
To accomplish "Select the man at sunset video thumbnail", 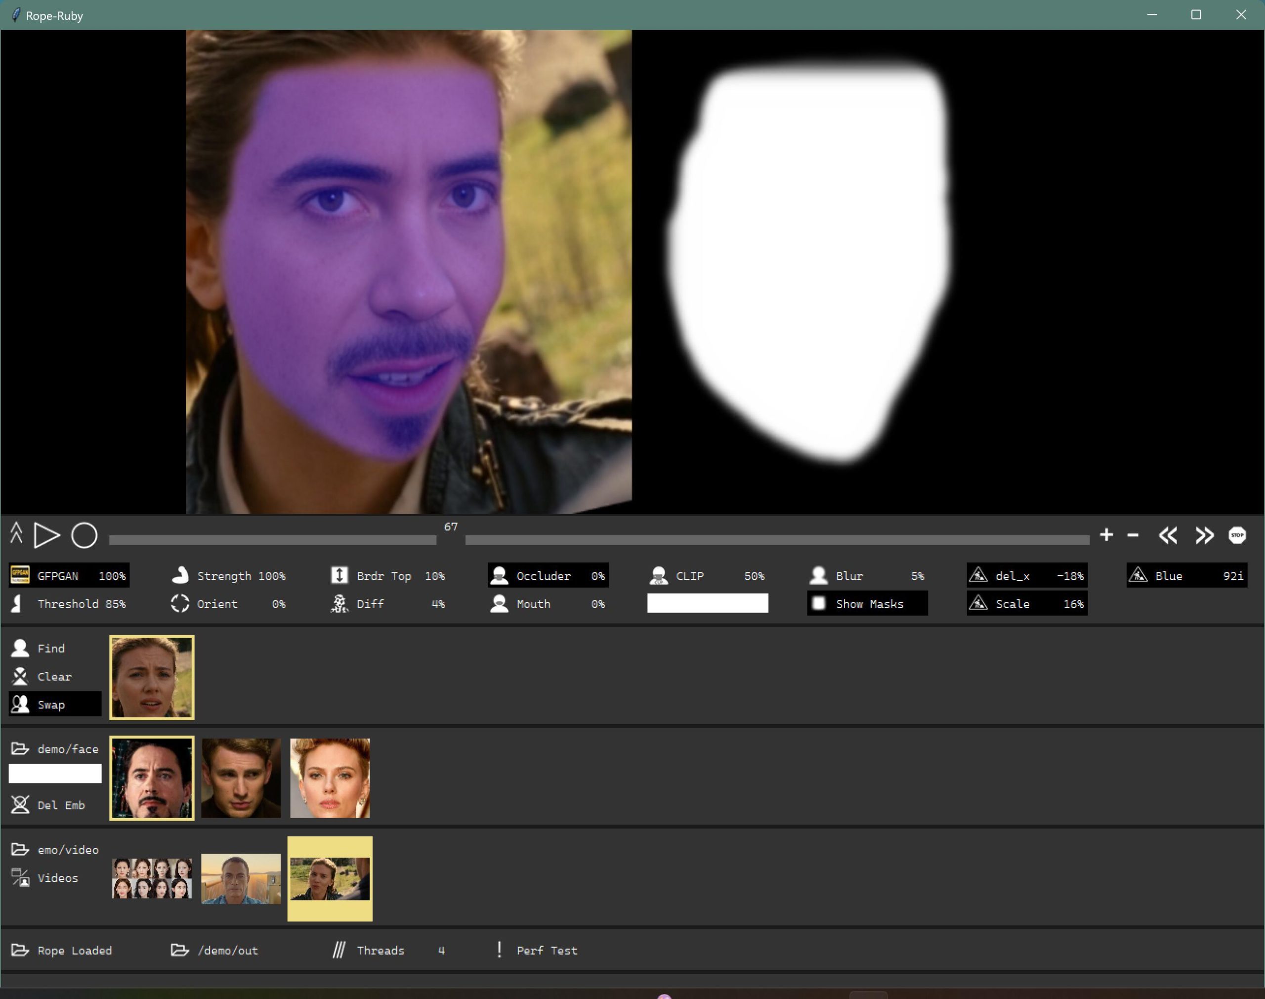I will pos(241,878).
